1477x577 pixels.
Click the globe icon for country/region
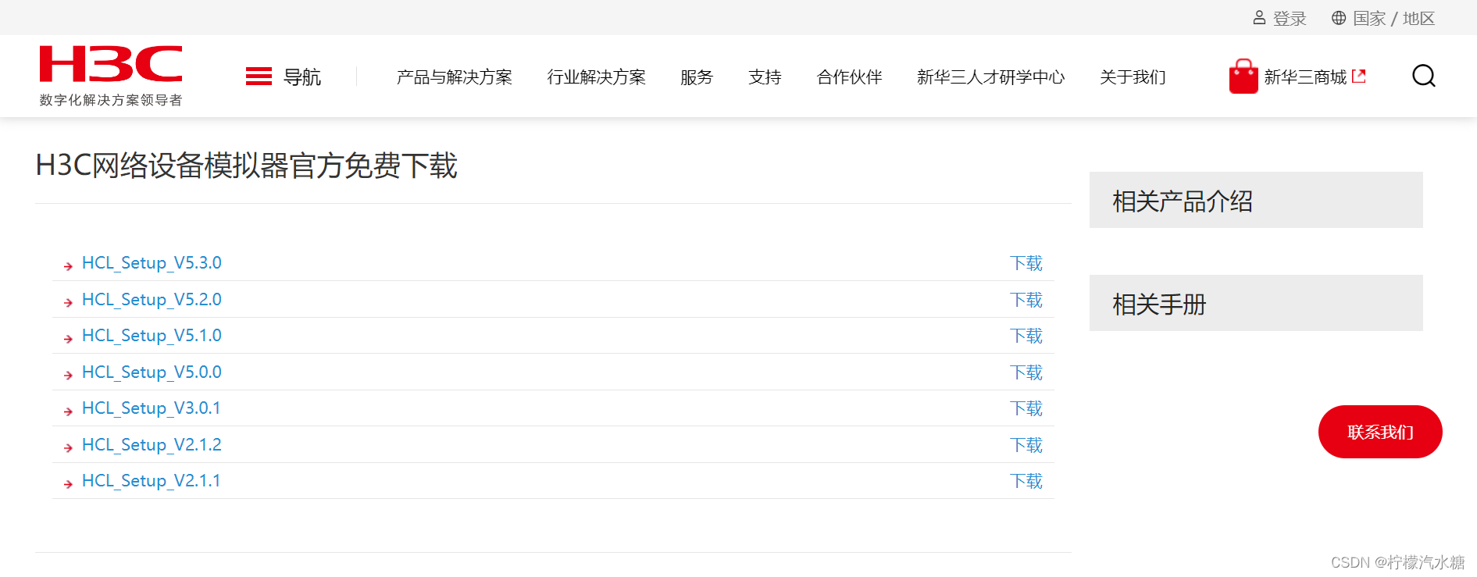point(1339,17)
